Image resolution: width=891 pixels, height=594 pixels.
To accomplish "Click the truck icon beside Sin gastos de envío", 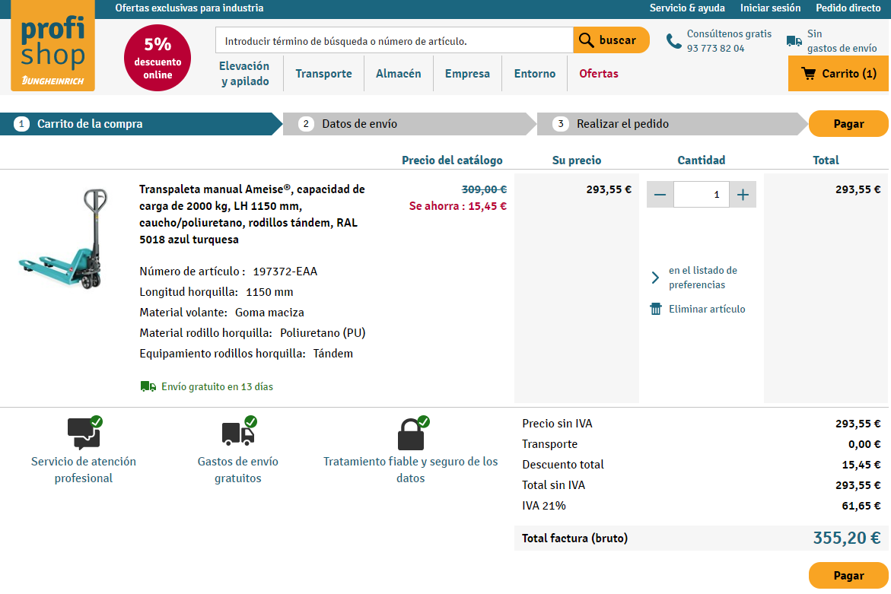I will pos(794,41).
